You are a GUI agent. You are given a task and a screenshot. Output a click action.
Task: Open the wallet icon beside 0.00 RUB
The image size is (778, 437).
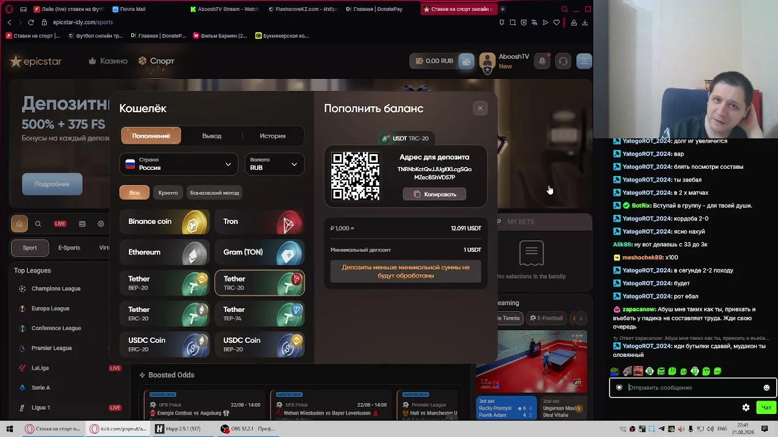point(466,61)
